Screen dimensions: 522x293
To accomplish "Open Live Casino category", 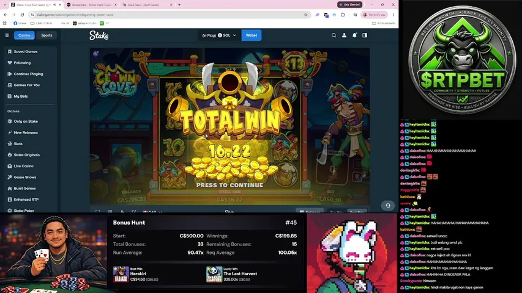I will point(23,166).
